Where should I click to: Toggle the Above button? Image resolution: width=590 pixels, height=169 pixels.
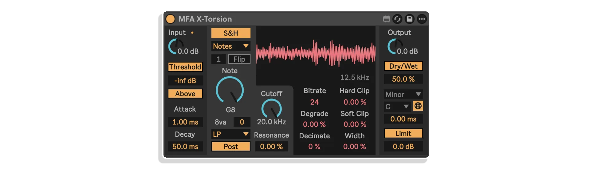(x=185, y=94)
